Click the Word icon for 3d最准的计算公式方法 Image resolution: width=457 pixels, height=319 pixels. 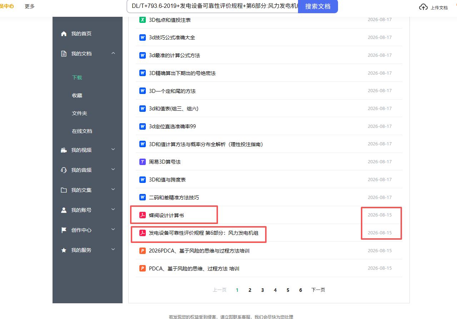[143, 55]
